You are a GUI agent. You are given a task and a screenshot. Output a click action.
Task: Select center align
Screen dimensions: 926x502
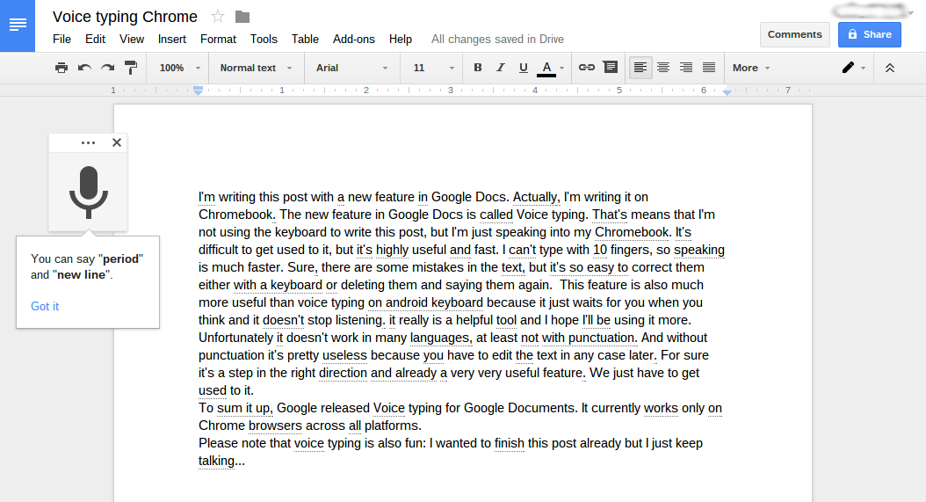click(663, 68)
